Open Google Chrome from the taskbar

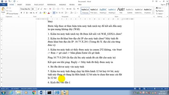click(34, 93)
